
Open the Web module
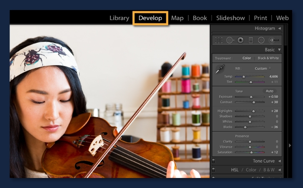(283, 18)
